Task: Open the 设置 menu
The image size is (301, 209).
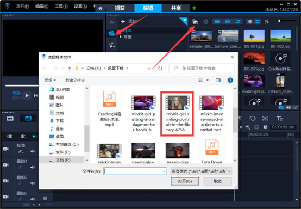Action: click(x=80, y=6)
